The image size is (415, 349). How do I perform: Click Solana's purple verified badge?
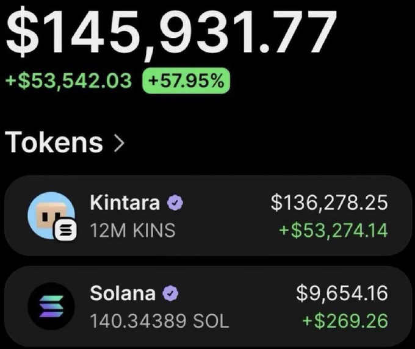tap(170, 293)
